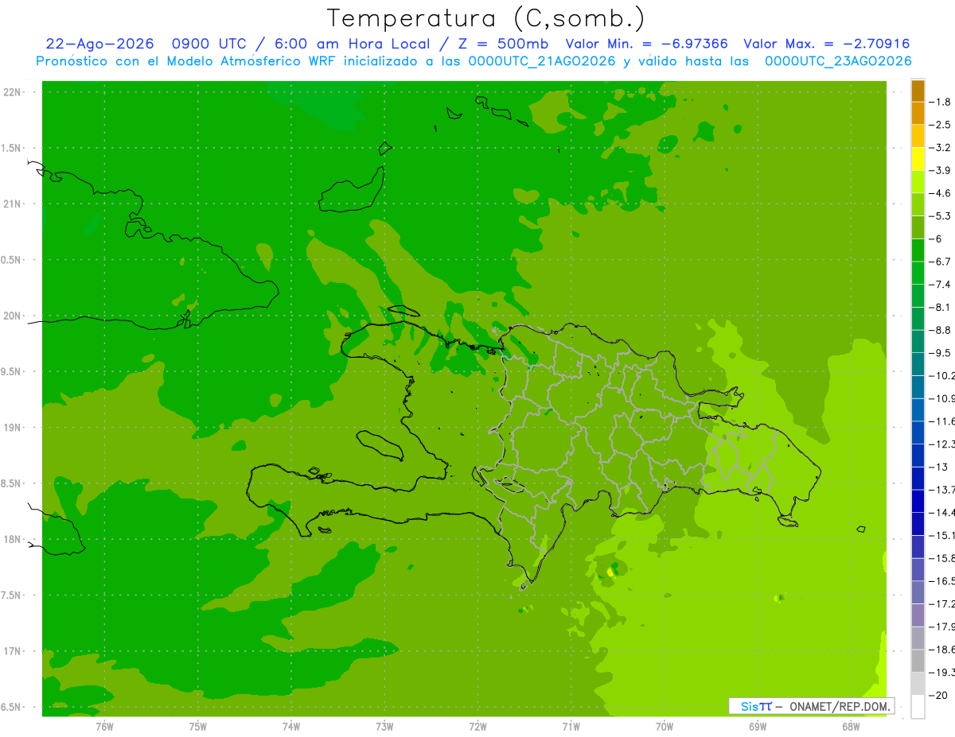The image size is (955, 737).
Task: Pick the yellow colorbar segment between -3.2 and -3.9
Action: 918,159
